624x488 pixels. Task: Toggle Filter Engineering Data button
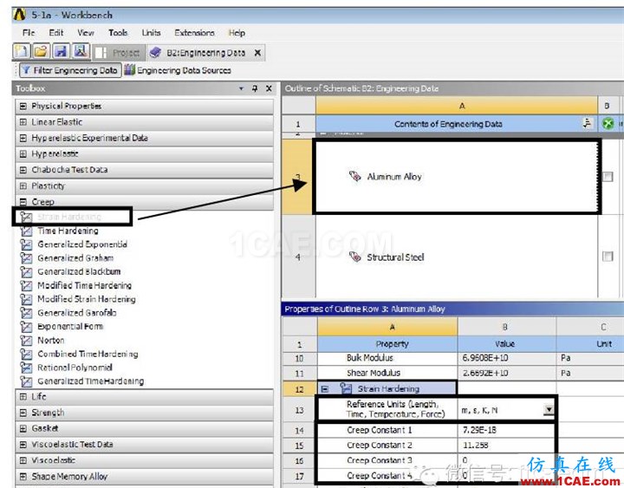pyautogui.click(x=70, y=70)
